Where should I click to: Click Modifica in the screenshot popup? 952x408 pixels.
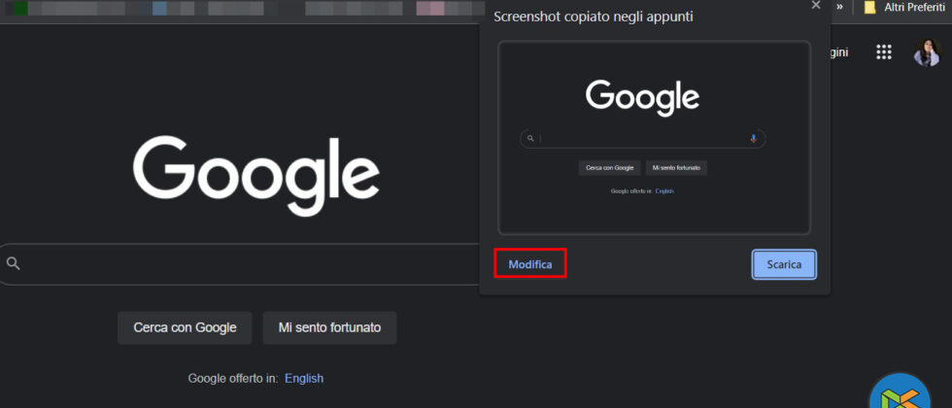(x=530, y=264)
